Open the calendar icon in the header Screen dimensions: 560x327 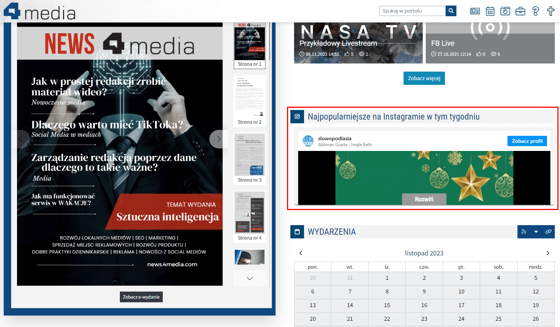click(x=490, y=11)
